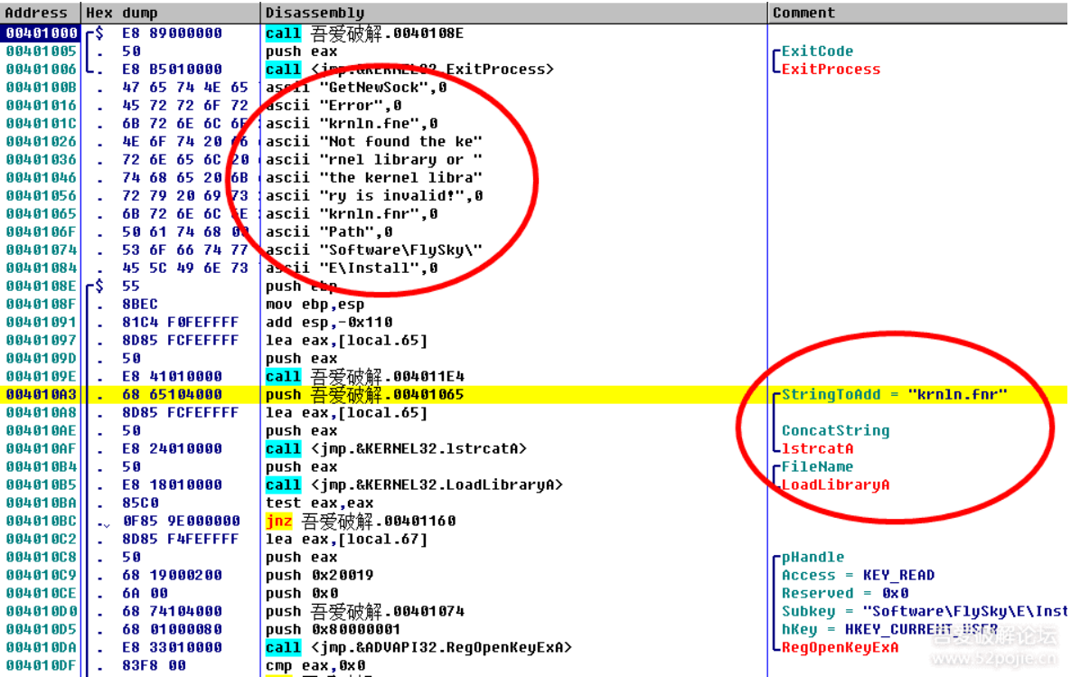Select the call to lstrcatA instruction
This screenshot has width=1071, height=677.
(x=396, y=449)
